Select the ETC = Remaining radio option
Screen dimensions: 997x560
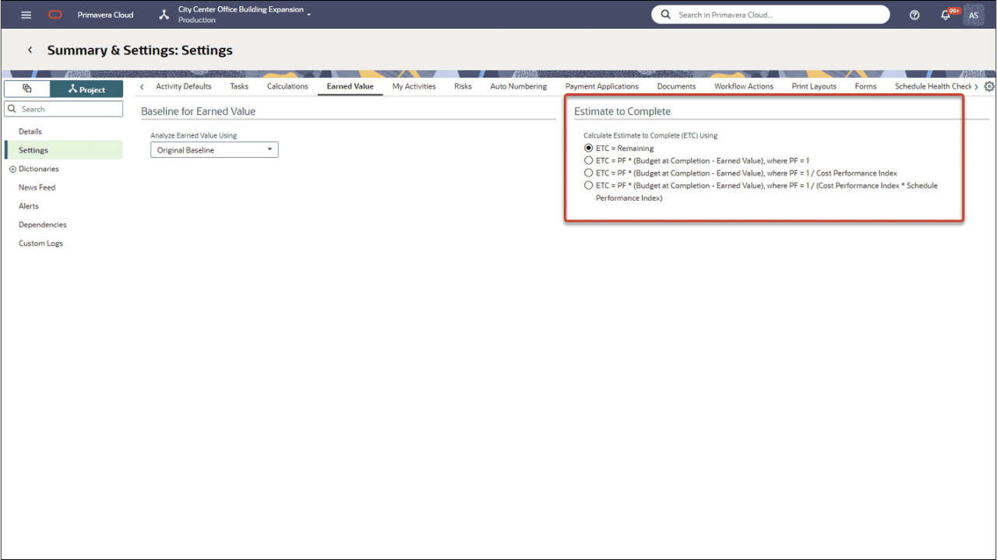[589, 148]
